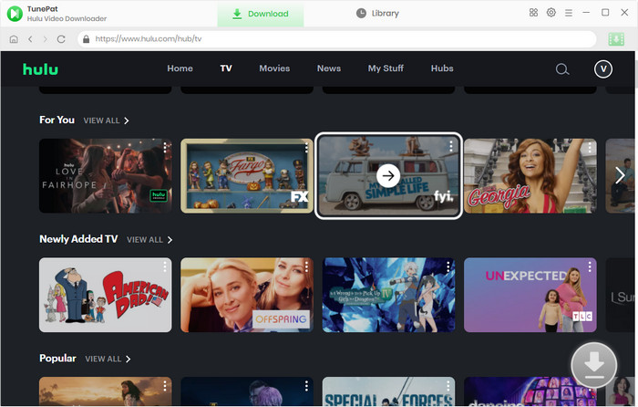Viewport: 638px width, 407px height.
Task: Open TunePat settings gear
Action: tap(551, 13)
